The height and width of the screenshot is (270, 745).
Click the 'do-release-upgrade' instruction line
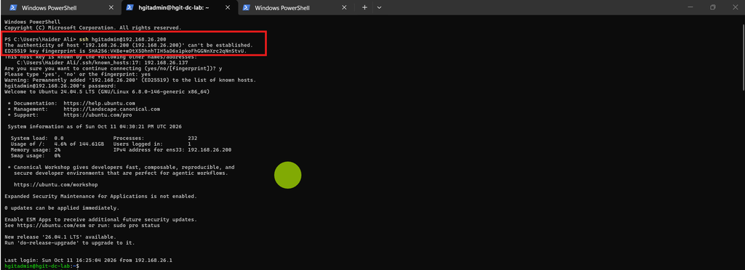(x=70, y=243)
